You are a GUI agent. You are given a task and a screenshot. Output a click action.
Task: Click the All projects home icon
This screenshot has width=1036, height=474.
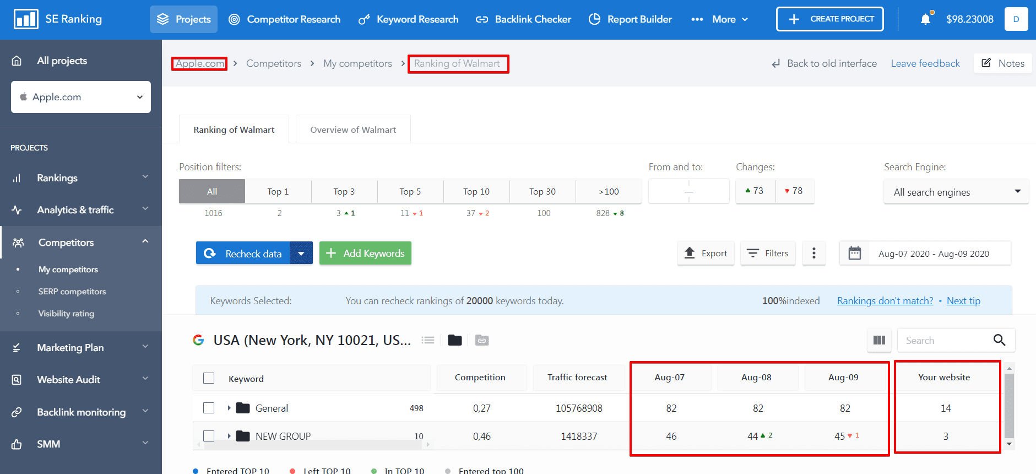pyautogui.click(x=17, y=61)
